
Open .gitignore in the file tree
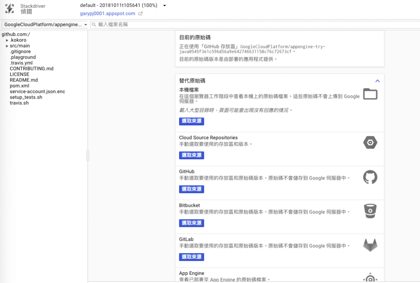click(x=20, y=51)
